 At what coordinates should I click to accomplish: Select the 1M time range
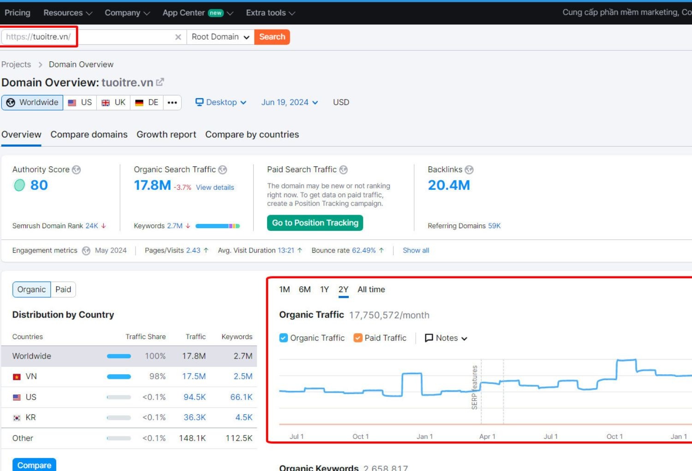tap(285, 289)
